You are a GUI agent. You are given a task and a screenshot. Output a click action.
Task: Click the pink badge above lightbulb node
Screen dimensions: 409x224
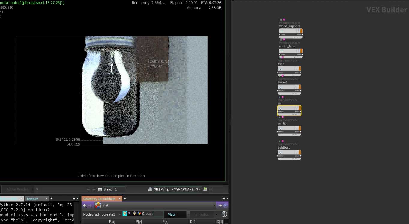pyautogui.click(x=282, y=141)
